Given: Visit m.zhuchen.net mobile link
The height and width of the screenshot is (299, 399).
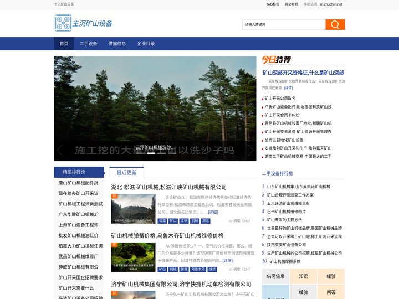Looking at the screenshot, I should coord(331,4).
